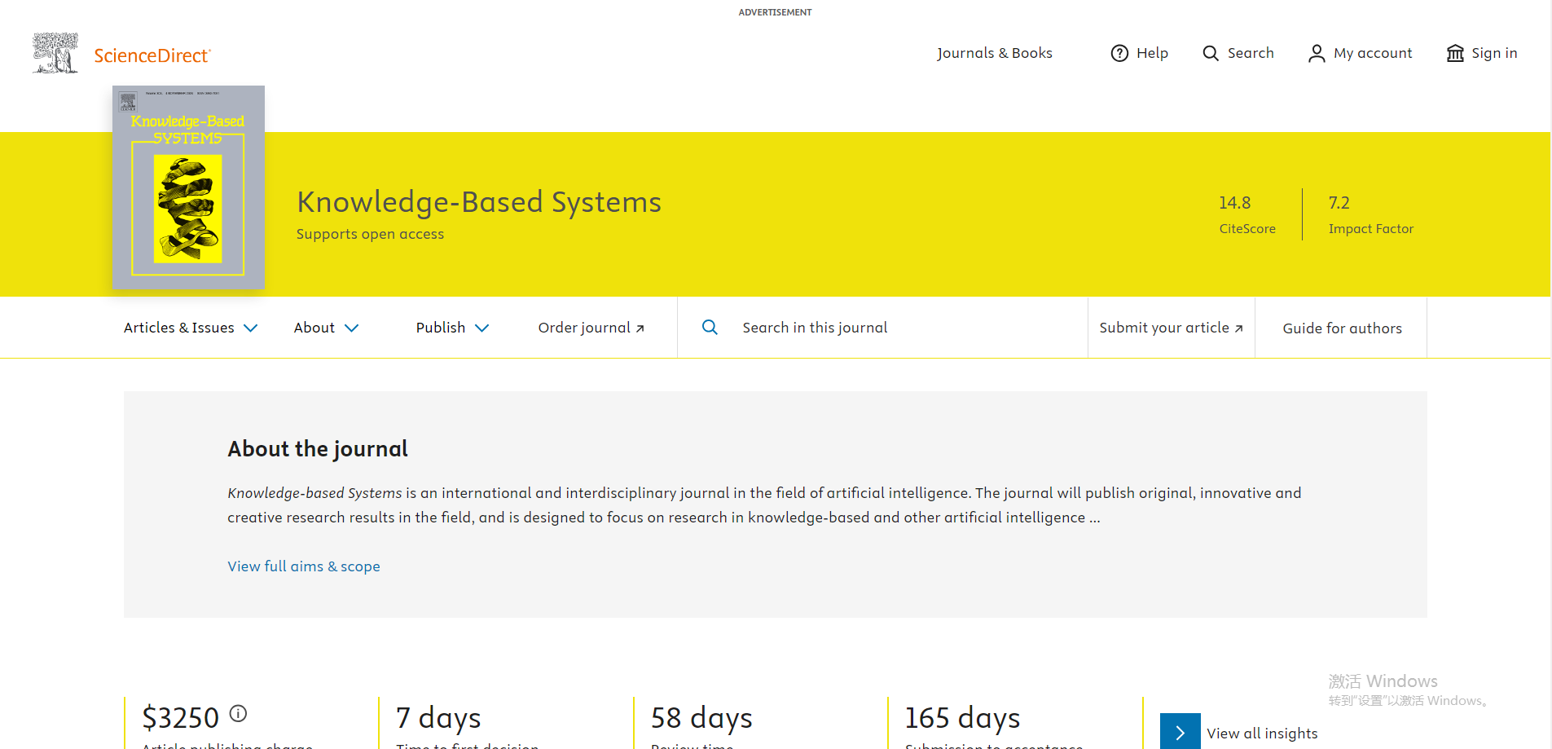
Task: Click the 7.2 Impact Factor metric
Action: point(1371,214)
